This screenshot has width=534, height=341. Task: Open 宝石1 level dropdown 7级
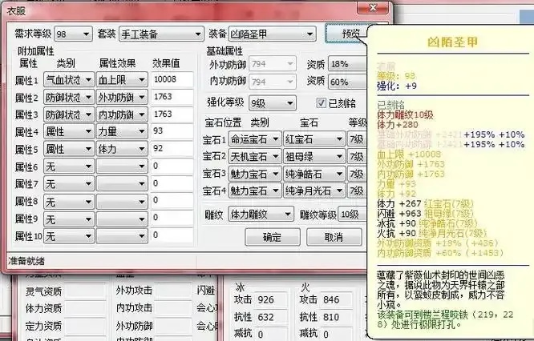[x=358, y=139]
